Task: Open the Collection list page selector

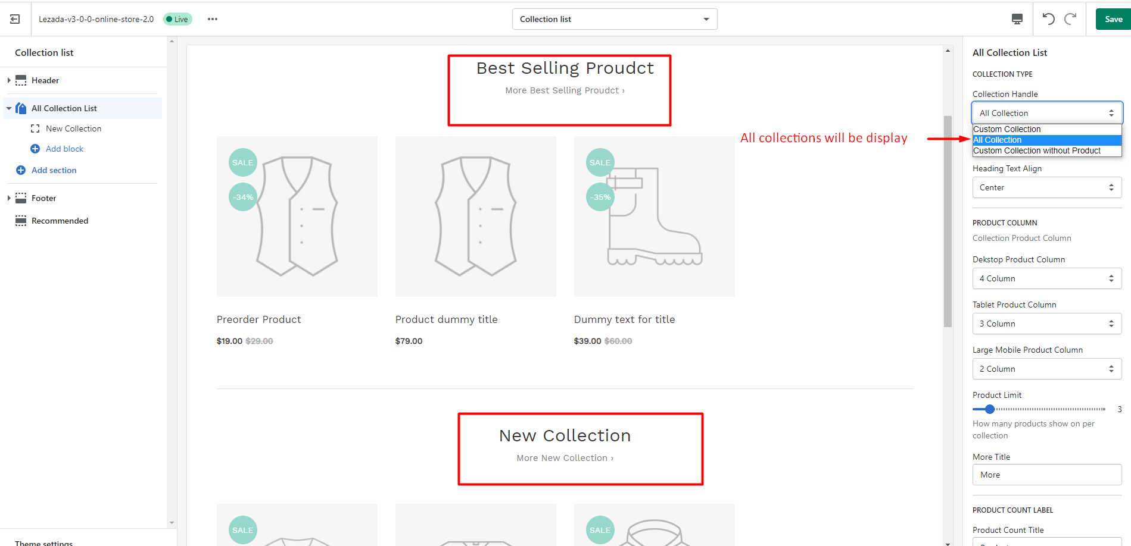Action: (x=614, y=18)
